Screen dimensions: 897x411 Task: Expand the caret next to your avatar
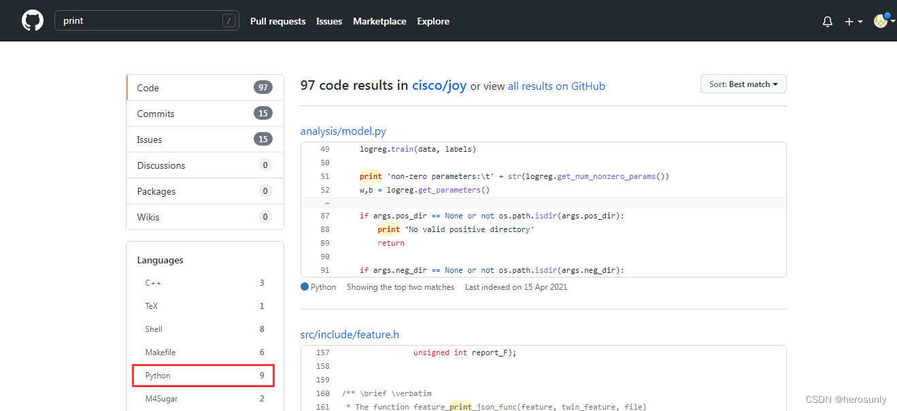(892, 21)
